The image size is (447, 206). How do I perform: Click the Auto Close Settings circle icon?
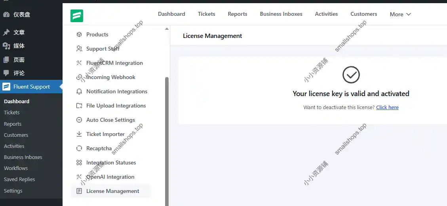point(79,120)
